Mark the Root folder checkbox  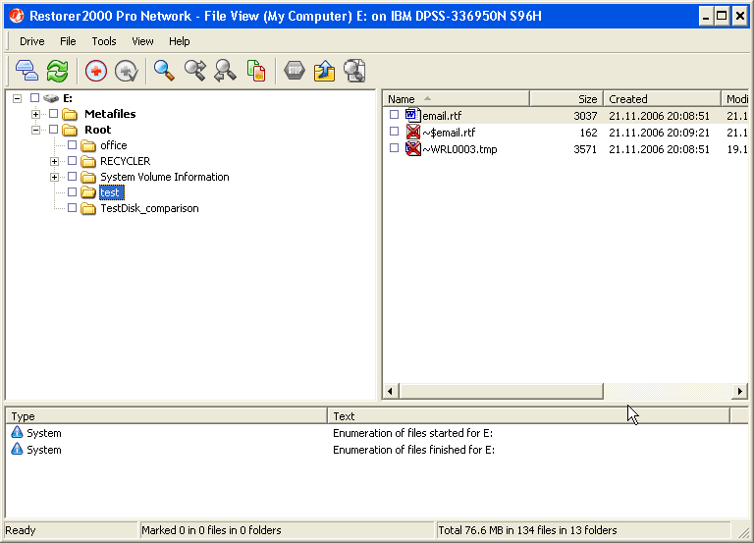click(53, 130)
